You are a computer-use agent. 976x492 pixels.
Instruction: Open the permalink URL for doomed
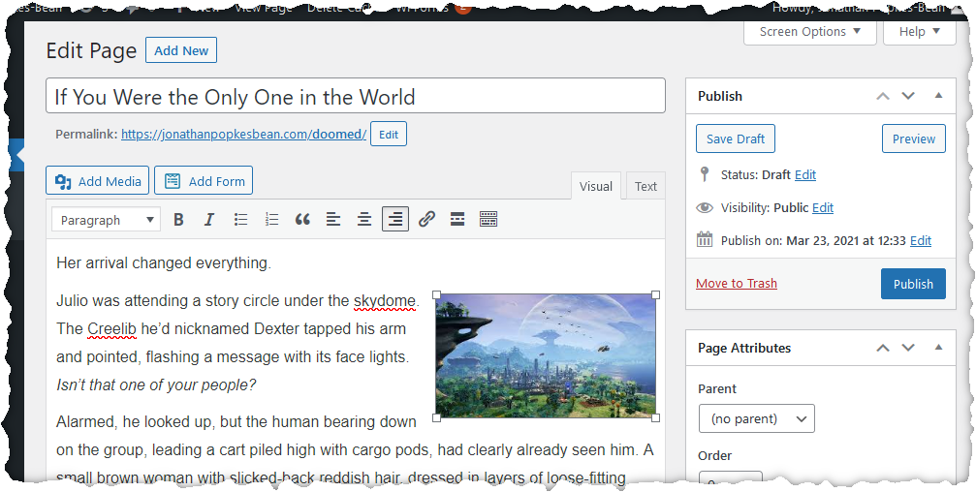click(x=244, y=135)
